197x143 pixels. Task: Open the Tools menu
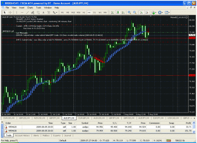pyautogui.click(x=38, y=8)
